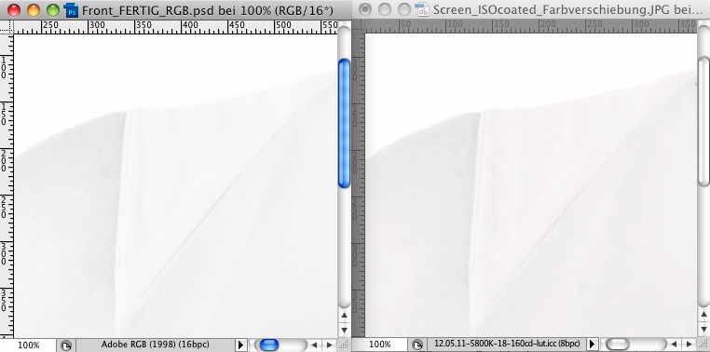Image resolution: width=710 pixels, height=352 pixels.
Task: Zoom the Front_FERTIG_RGB.psd window with the green button
Action: click(x=53, y=9)
